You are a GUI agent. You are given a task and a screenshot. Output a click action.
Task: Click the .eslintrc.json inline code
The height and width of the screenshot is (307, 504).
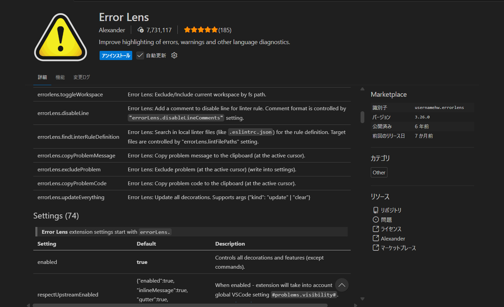[251, 132]
